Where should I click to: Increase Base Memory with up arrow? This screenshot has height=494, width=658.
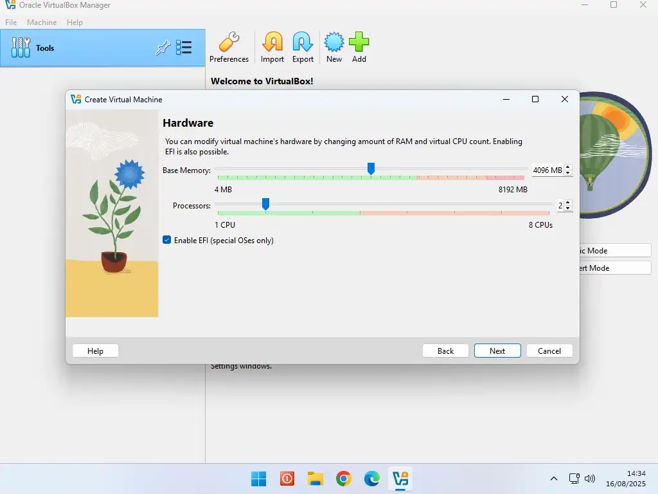pyautogui.click(x=568, y=167)
